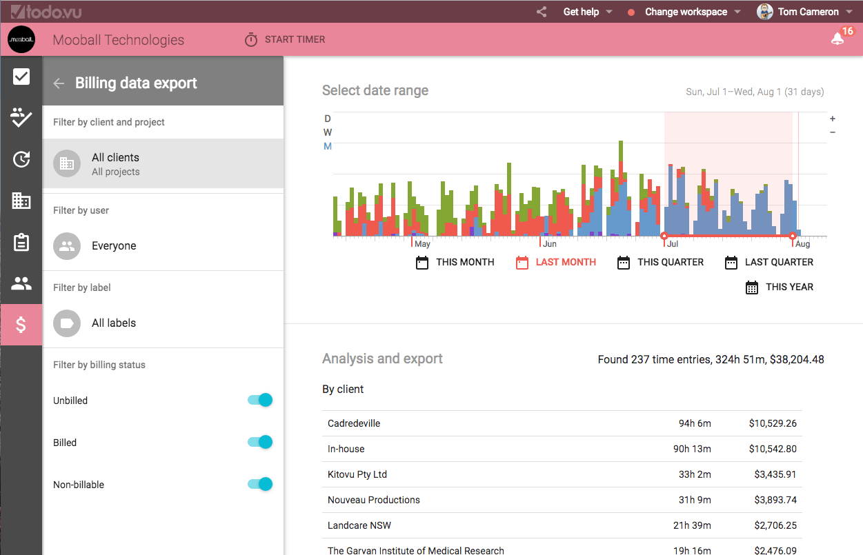The height and width of the screenshot is (555, 863).
Task: Click the 90h 13m hours for In-house
Action: (x=692, y=449)
